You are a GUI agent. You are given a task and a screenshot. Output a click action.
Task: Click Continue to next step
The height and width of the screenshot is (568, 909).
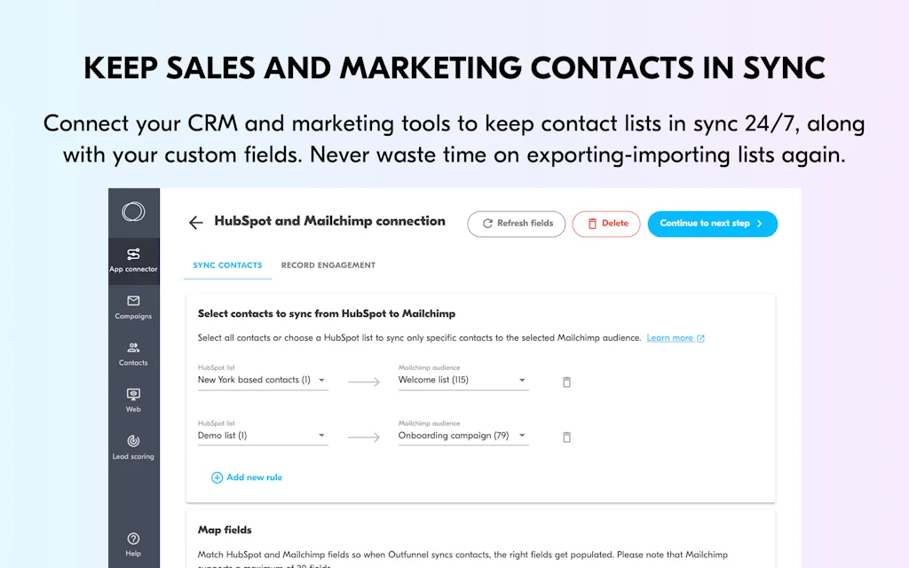click(712, 224)
